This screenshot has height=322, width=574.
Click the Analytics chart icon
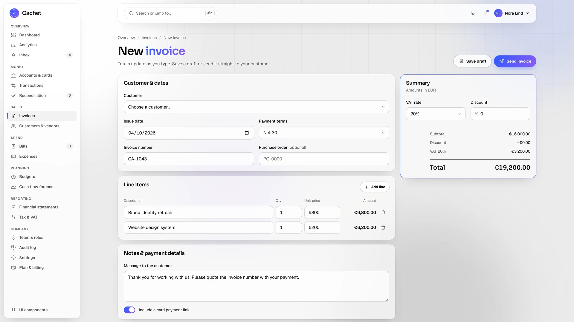[x=13, y=45]
